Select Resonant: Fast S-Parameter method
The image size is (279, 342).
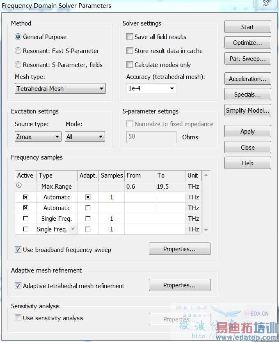(x=18, y=51)
